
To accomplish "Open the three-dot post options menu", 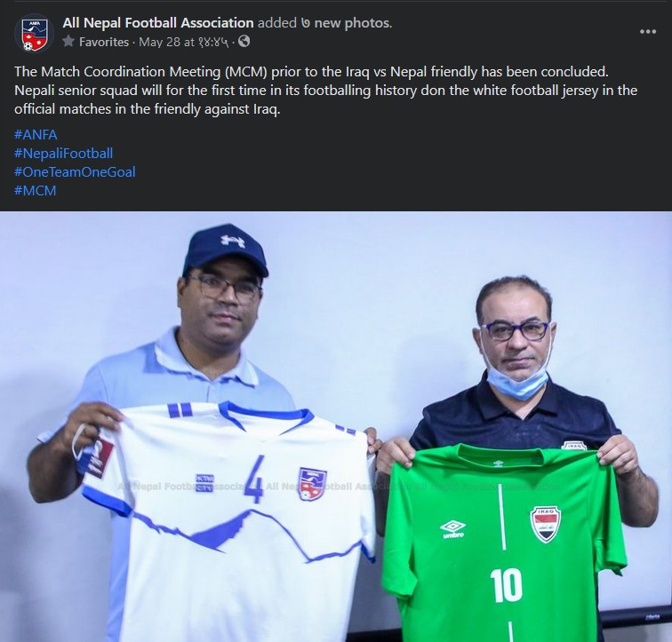I will click(647, 31).
